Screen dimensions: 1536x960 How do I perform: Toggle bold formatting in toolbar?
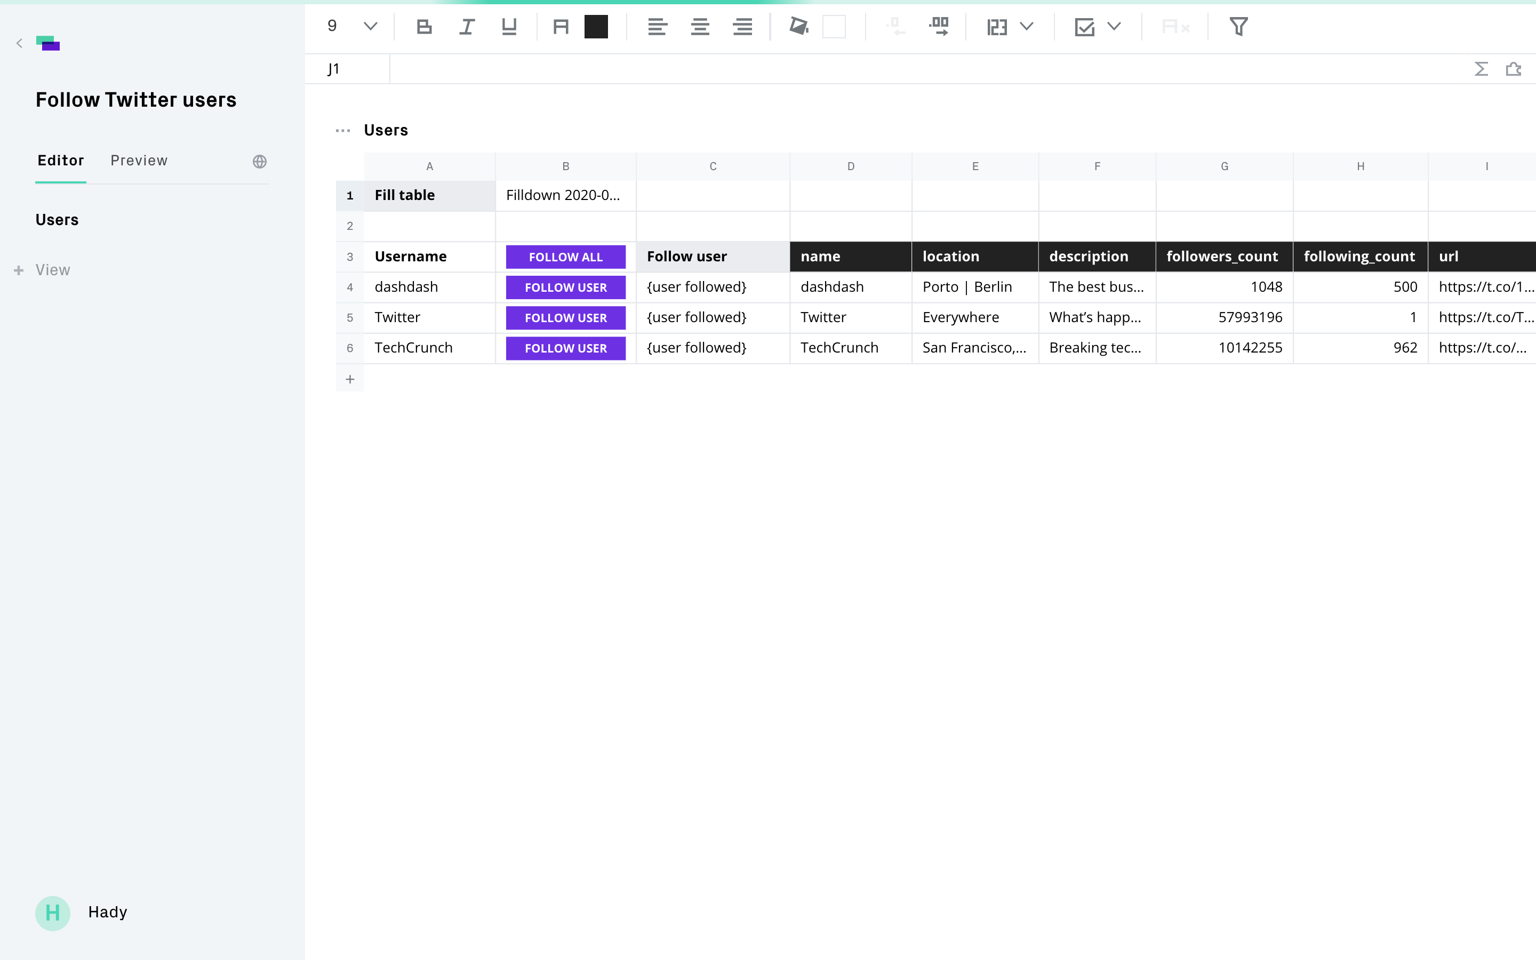(424, 27)
